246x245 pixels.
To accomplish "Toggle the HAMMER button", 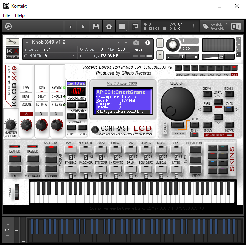I will click(33, 159).
